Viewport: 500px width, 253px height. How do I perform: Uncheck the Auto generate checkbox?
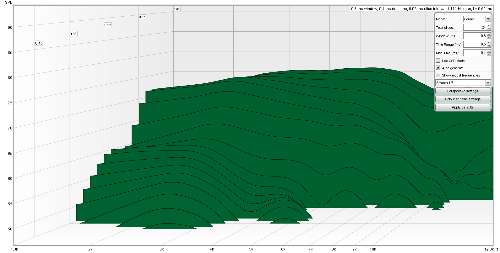click(438, 68)
